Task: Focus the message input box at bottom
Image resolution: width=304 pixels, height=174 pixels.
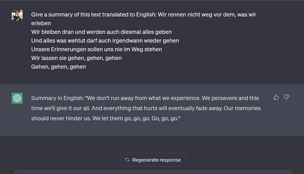Action: [x=152, y=172]
